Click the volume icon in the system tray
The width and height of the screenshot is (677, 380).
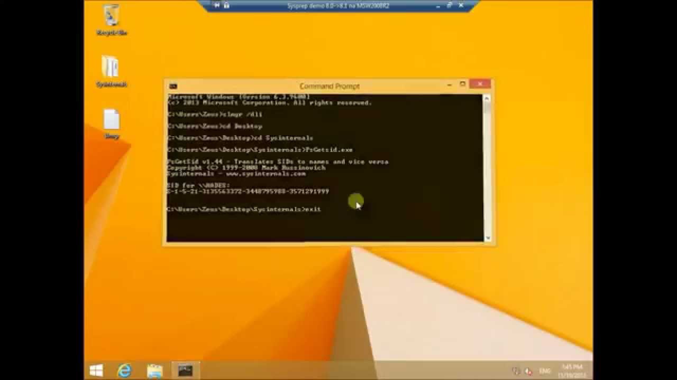pos(528,371)
